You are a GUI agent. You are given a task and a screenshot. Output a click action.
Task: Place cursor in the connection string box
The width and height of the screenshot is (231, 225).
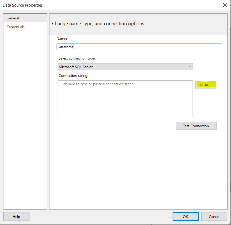(x=125, y=99)
